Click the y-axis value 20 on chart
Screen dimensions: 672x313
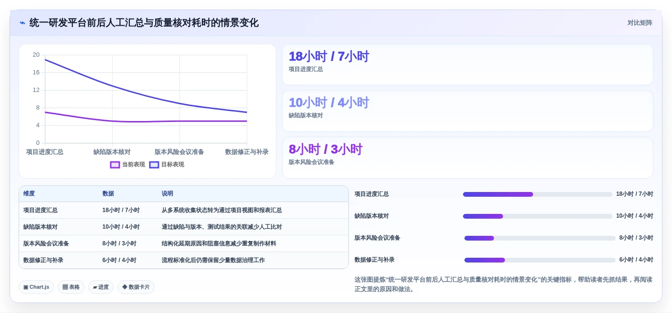click(36, 55)
